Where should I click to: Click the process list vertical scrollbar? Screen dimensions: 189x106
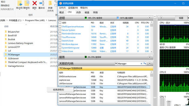pos(152,37)
